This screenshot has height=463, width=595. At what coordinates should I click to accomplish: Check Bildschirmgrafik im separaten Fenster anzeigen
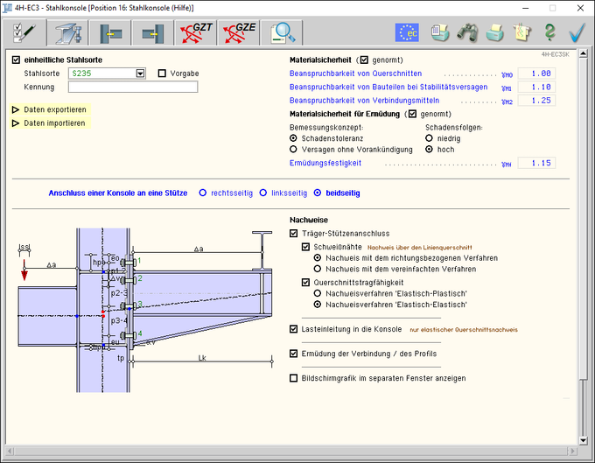click(x=294, y=378)
